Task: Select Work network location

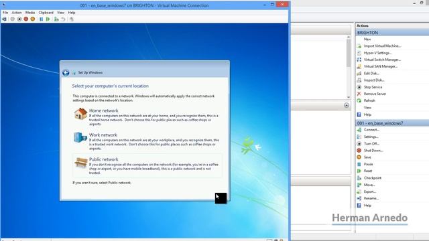Action: 147,141
